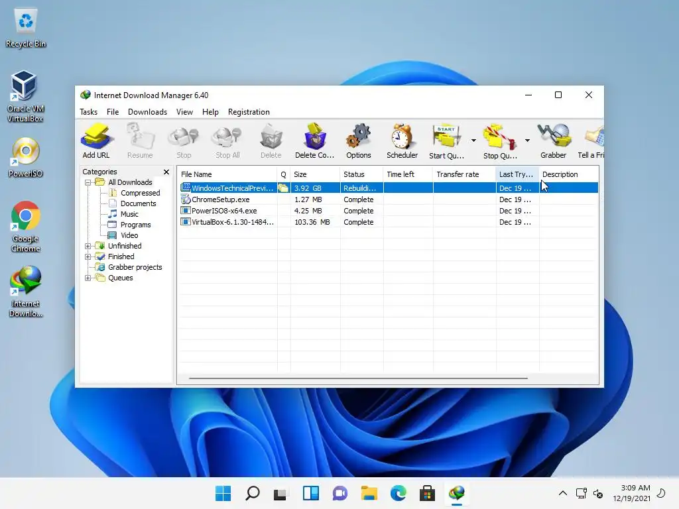Select the ChromeSetup.exe download row

pos(389,199)
